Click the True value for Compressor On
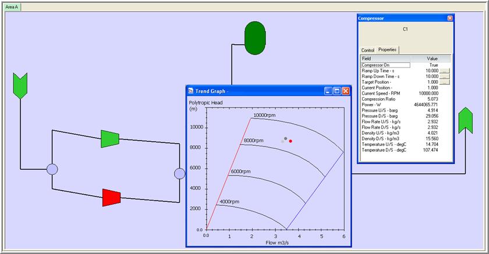The image size is (489, 254). point(434,65)
